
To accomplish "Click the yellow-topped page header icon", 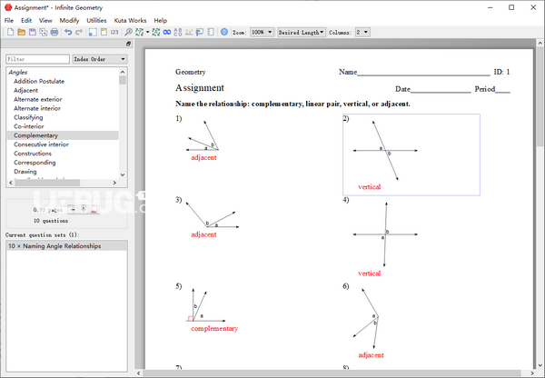I will click(x=104, y=33).
